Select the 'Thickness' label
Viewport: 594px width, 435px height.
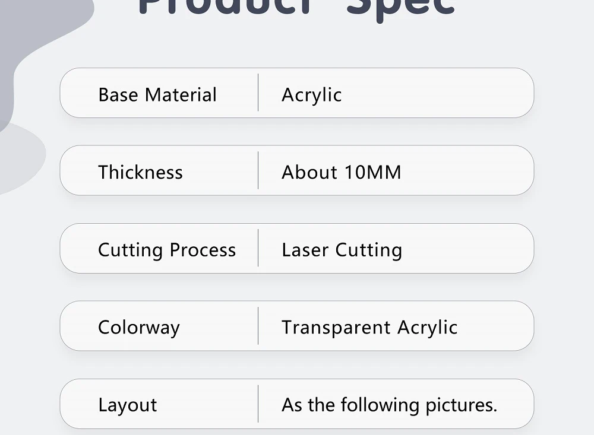(x=140, y=172)
